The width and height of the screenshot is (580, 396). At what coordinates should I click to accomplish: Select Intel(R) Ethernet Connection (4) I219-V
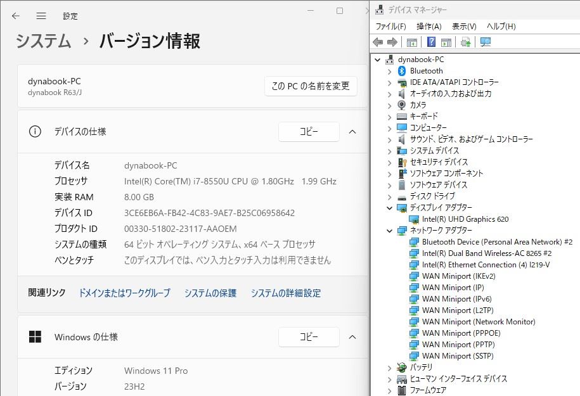point(486,265)
